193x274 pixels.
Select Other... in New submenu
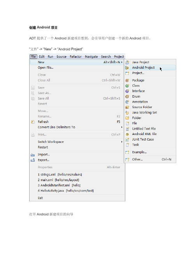150,159
